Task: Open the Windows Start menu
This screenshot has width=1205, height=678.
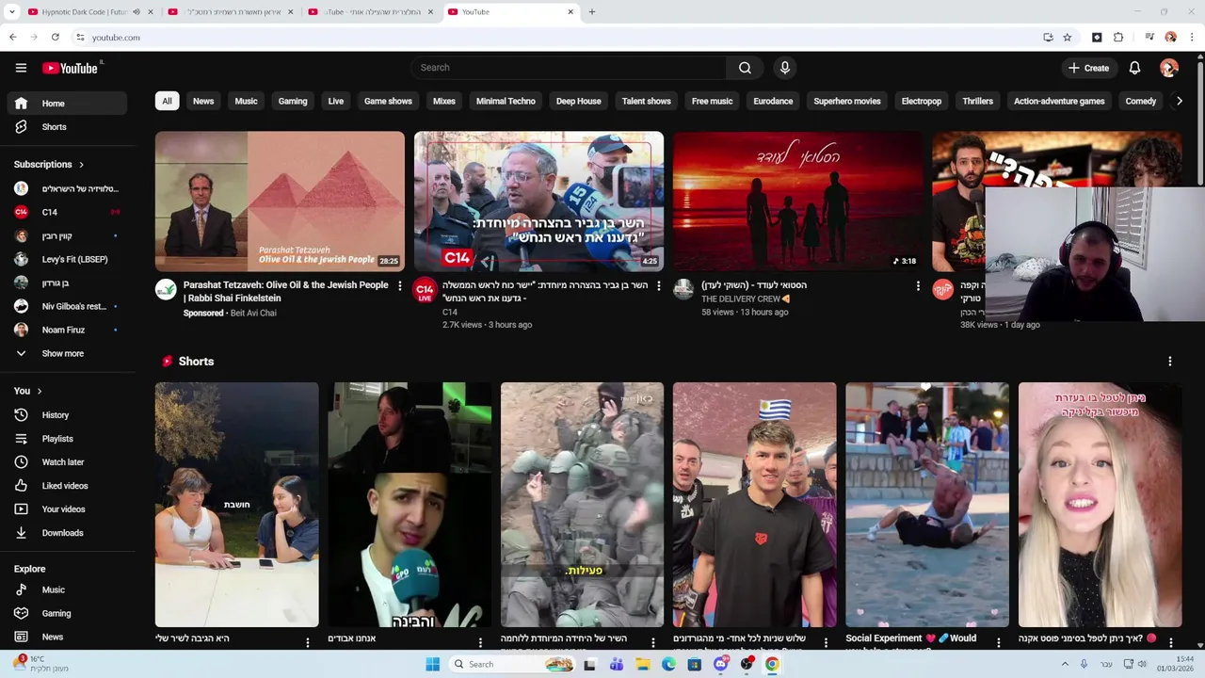Action: click(432, 664)
